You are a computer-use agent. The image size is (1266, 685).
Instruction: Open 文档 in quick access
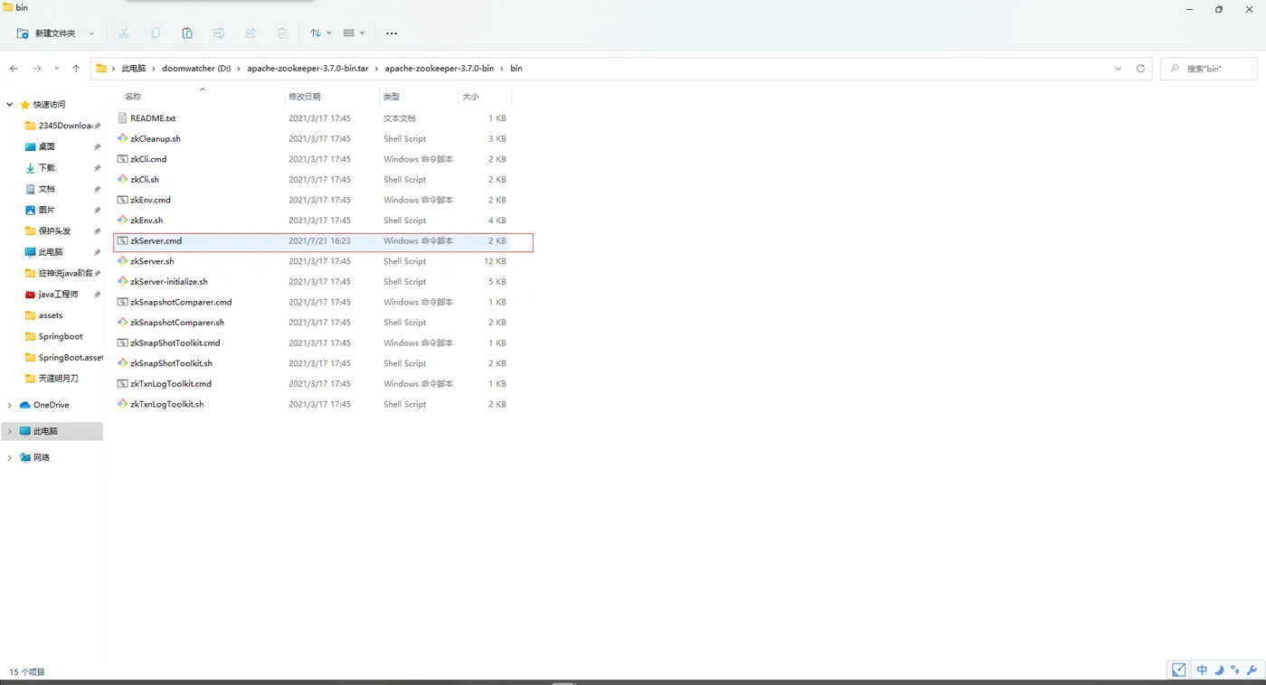tap(41, 189)
